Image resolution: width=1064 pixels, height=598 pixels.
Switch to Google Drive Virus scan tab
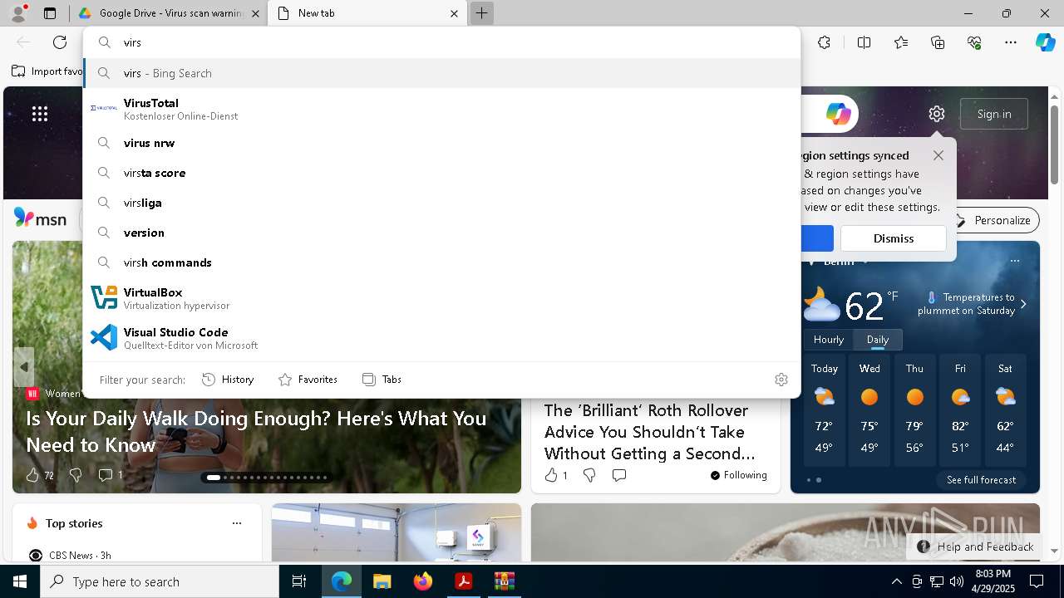pos(168,13)
